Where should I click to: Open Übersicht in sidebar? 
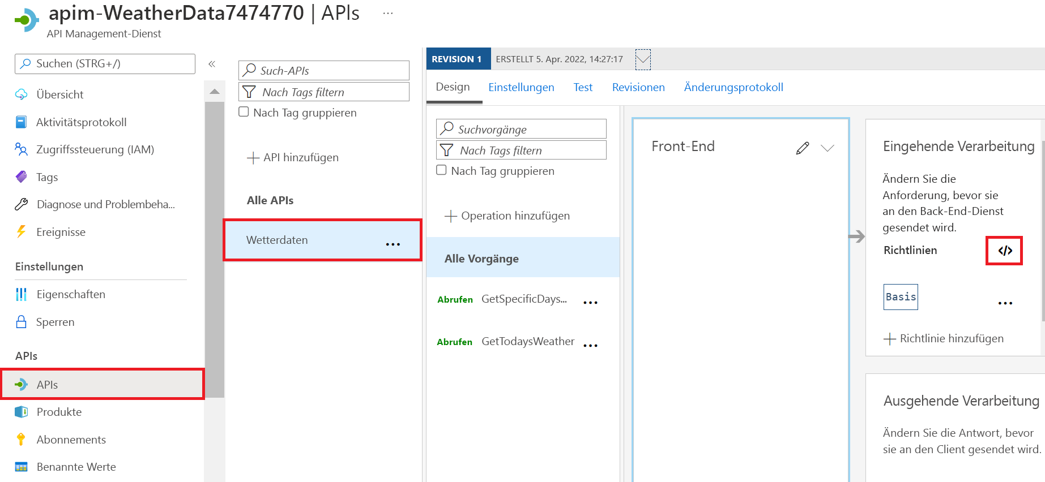59,94
